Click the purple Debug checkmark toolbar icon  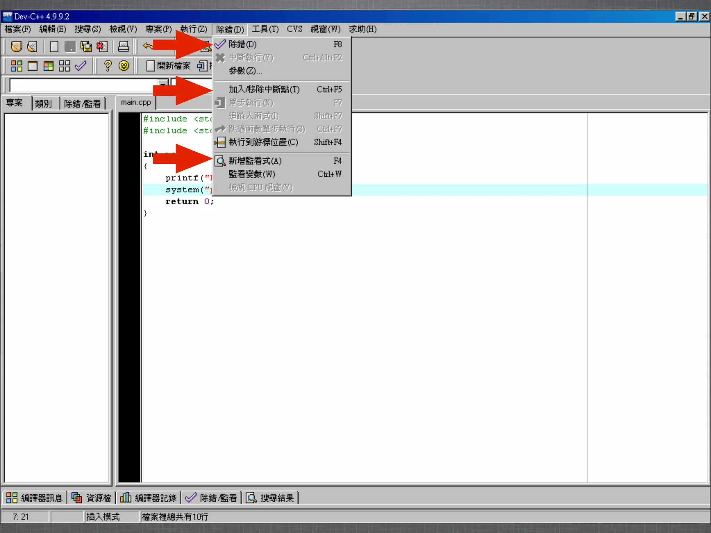coord(81,66)
